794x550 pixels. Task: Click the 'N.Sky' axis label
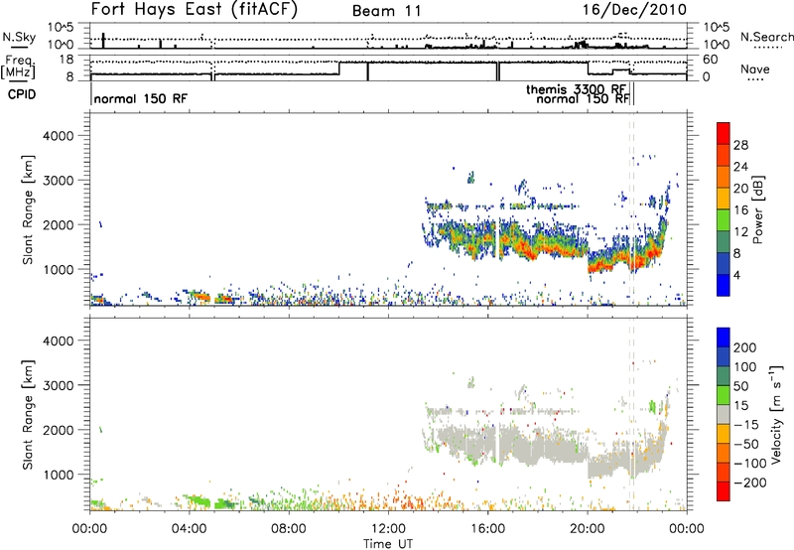pyautogui.click(x=19, y=37)
